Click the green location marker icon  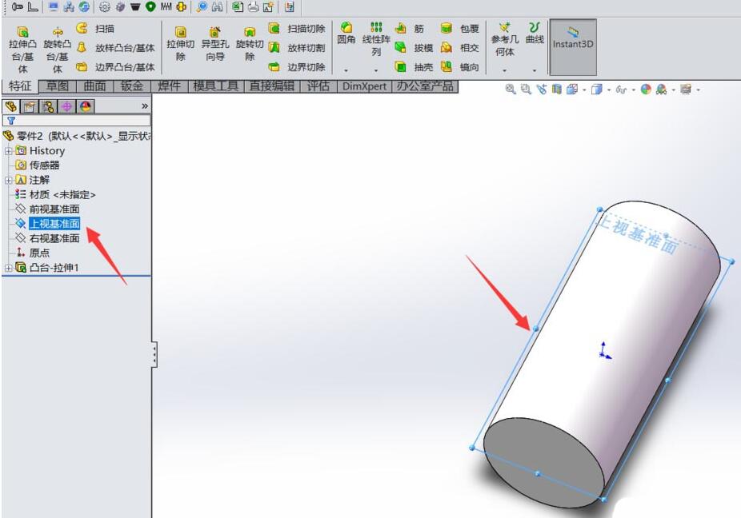coord(150,6)
